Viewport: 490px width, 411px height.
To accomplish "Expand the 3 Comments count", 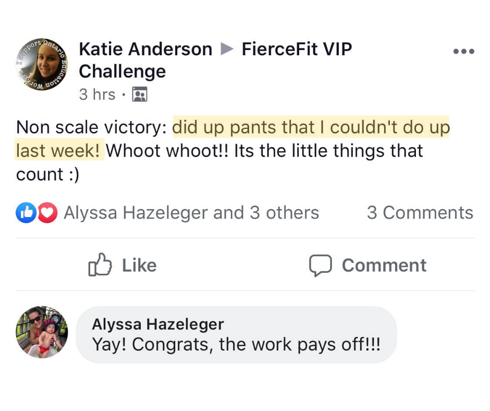I will (420, 213).
